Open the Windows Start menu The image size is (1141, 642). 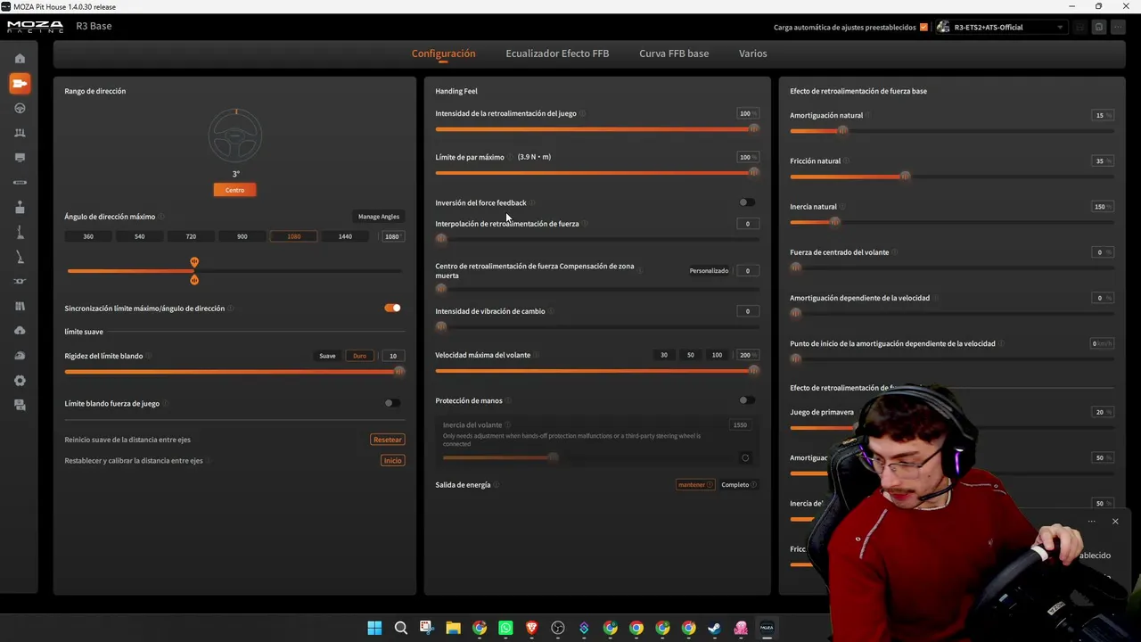[374, 628]
